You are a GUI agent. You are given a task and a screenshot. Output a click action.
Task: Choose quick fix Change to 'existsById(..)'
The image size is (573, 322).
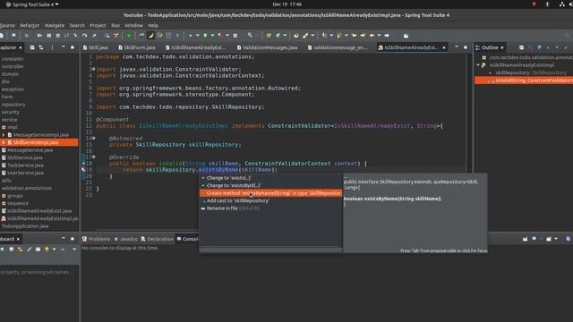(x=270, y=185)
